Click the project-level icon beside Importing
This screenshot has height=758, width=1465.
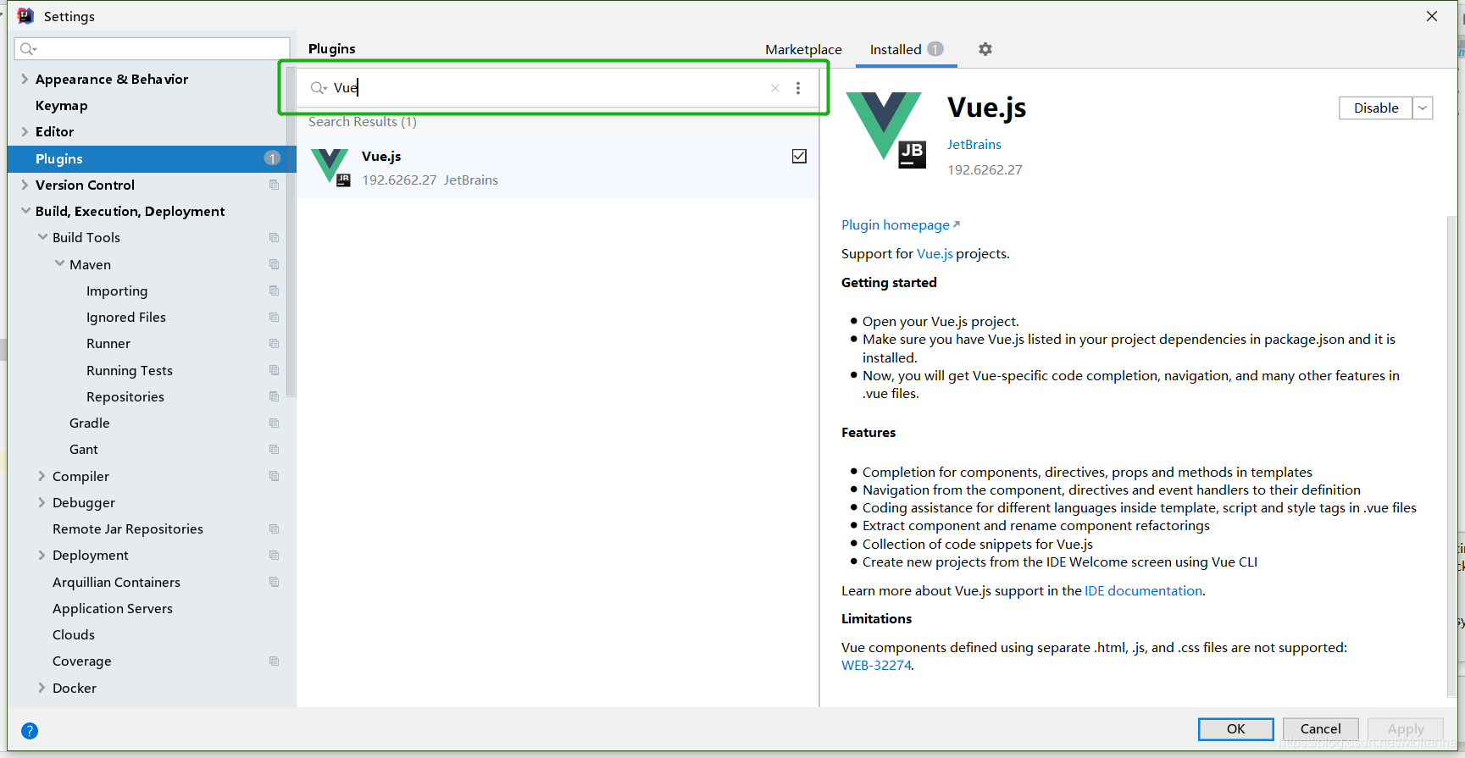[x=274, y=290]
